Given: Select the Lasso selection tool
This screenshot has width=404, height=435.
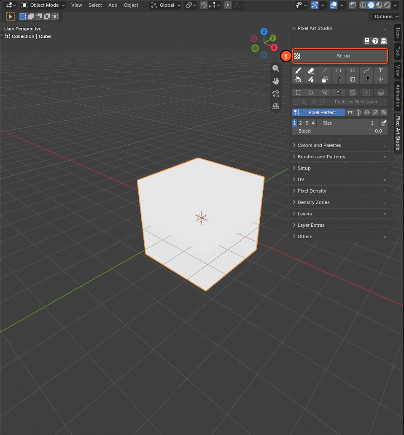Looking at the screenshot, I should click(325, 92).
